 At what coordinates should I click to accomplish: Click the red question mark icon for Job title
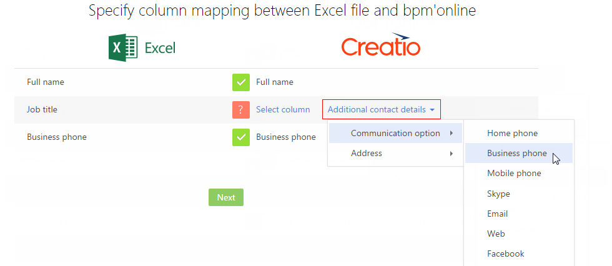tap(241, 110)
